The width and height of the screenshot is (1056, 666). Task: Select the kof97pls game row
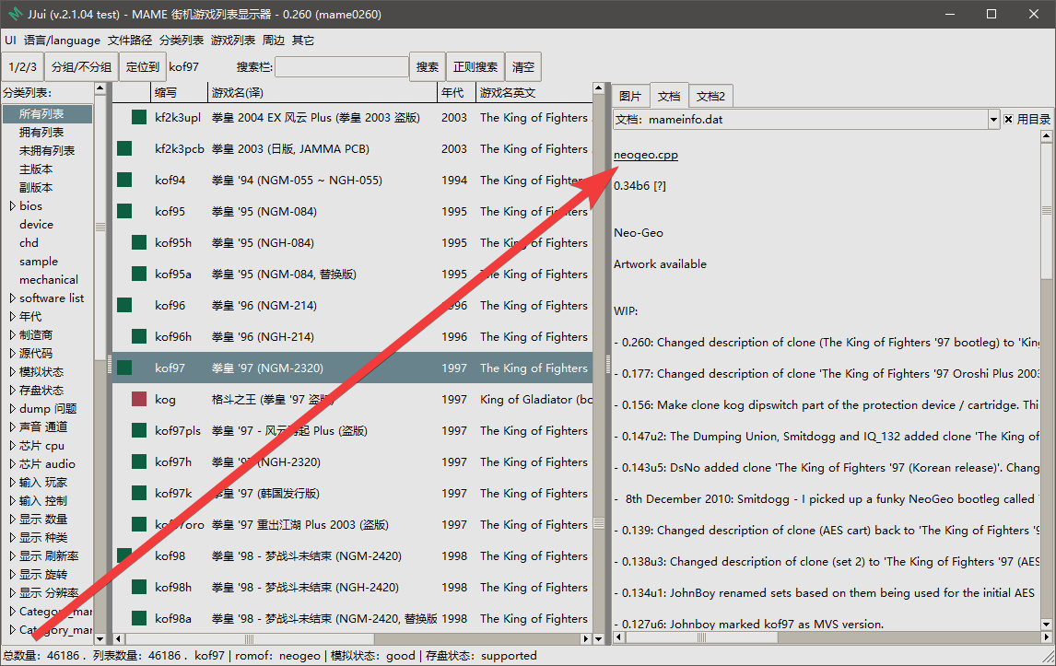coord(352,430)
